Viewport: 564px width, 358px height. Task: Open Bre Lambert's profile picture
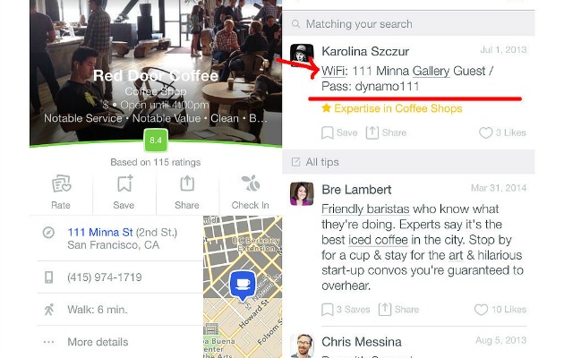coord(302,193)
